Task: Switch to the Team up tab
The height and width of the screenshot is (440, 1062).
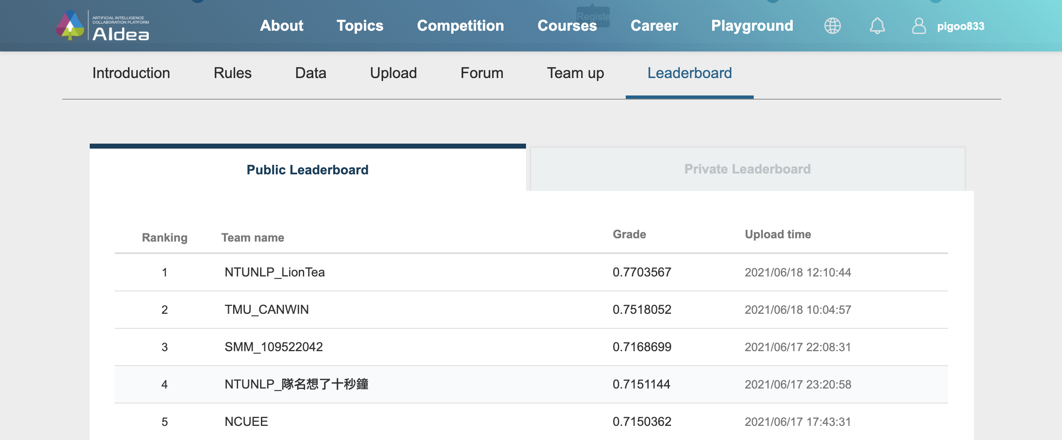Action: tap(575, 73)
